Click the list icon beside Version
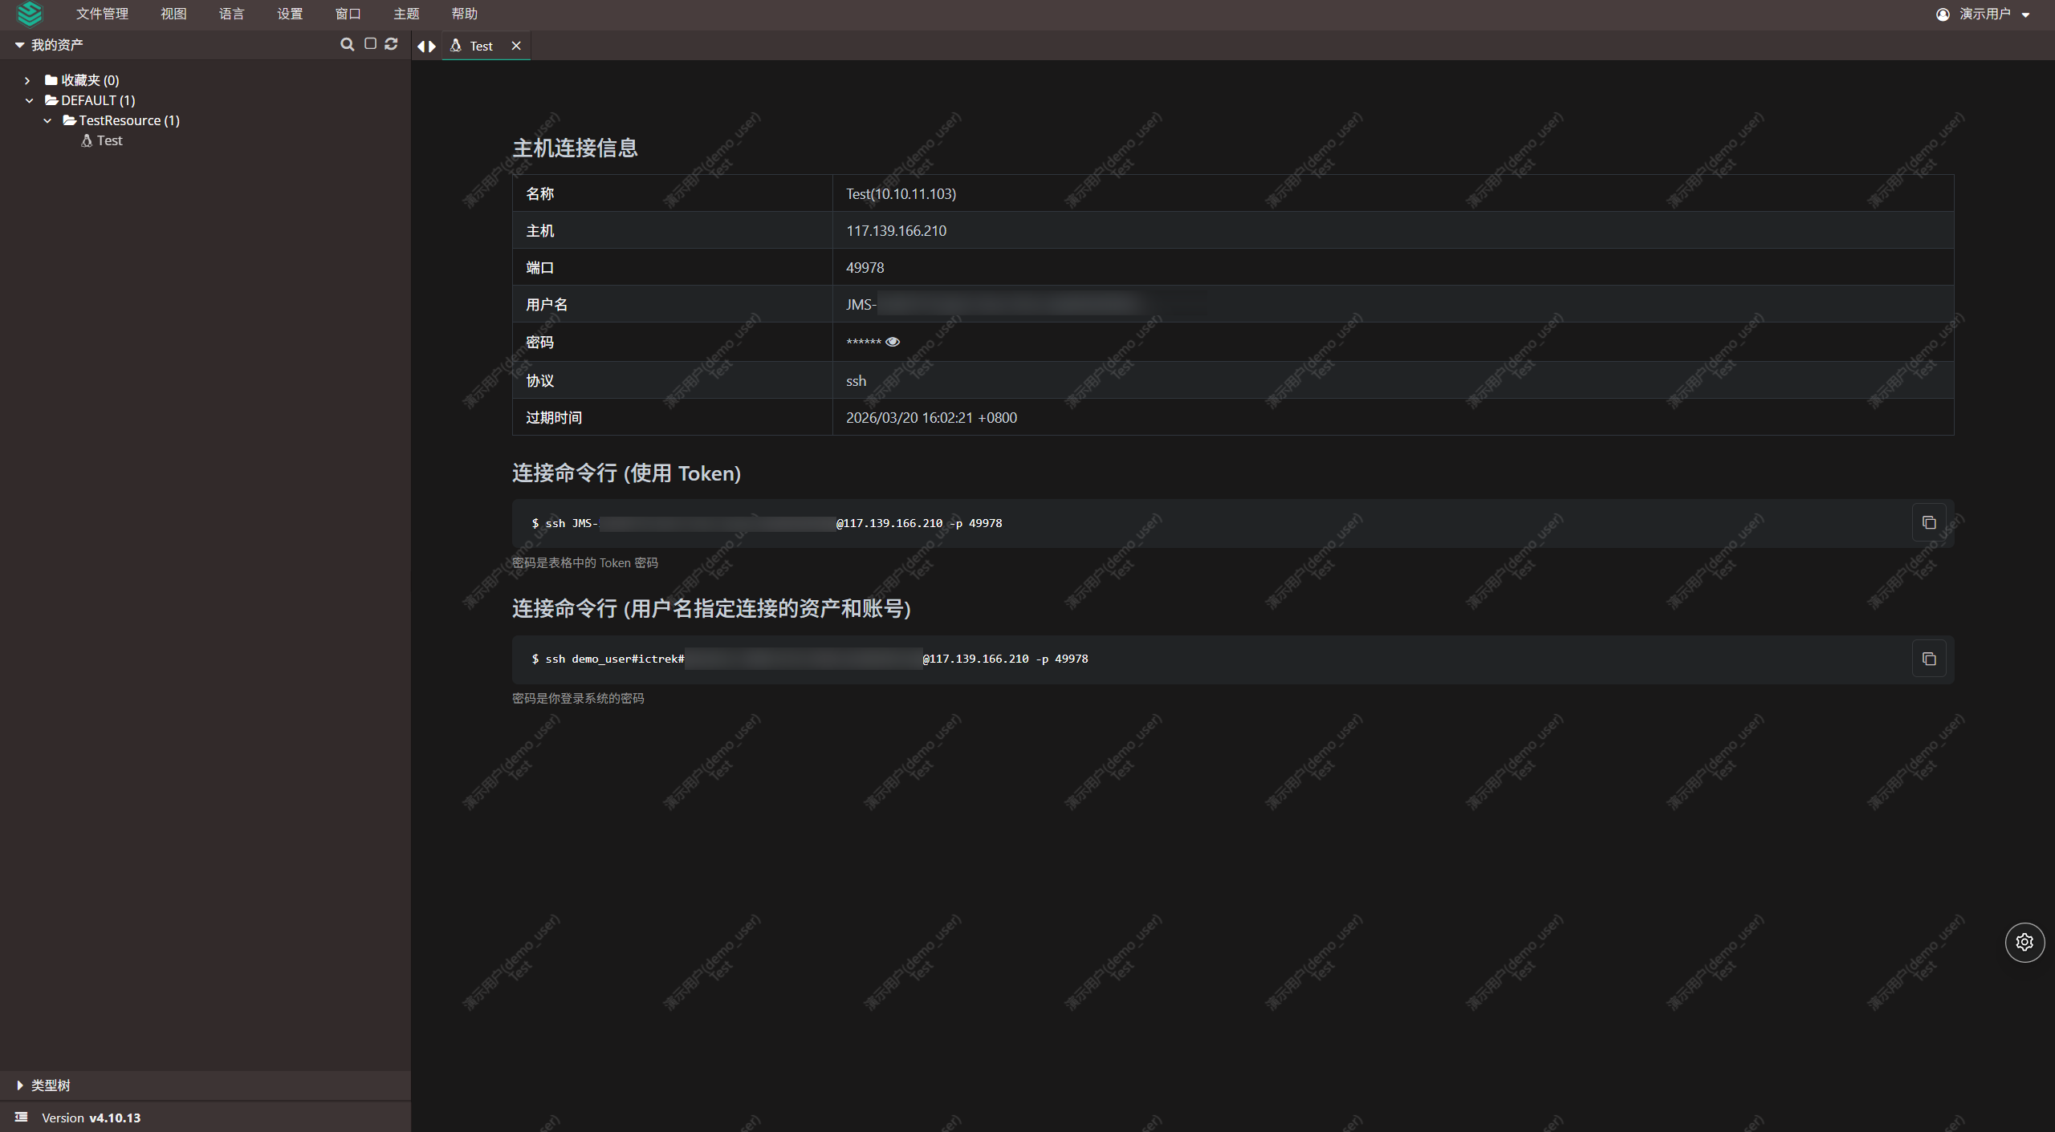The image size is (2055, 1132). click(21, 1117)
